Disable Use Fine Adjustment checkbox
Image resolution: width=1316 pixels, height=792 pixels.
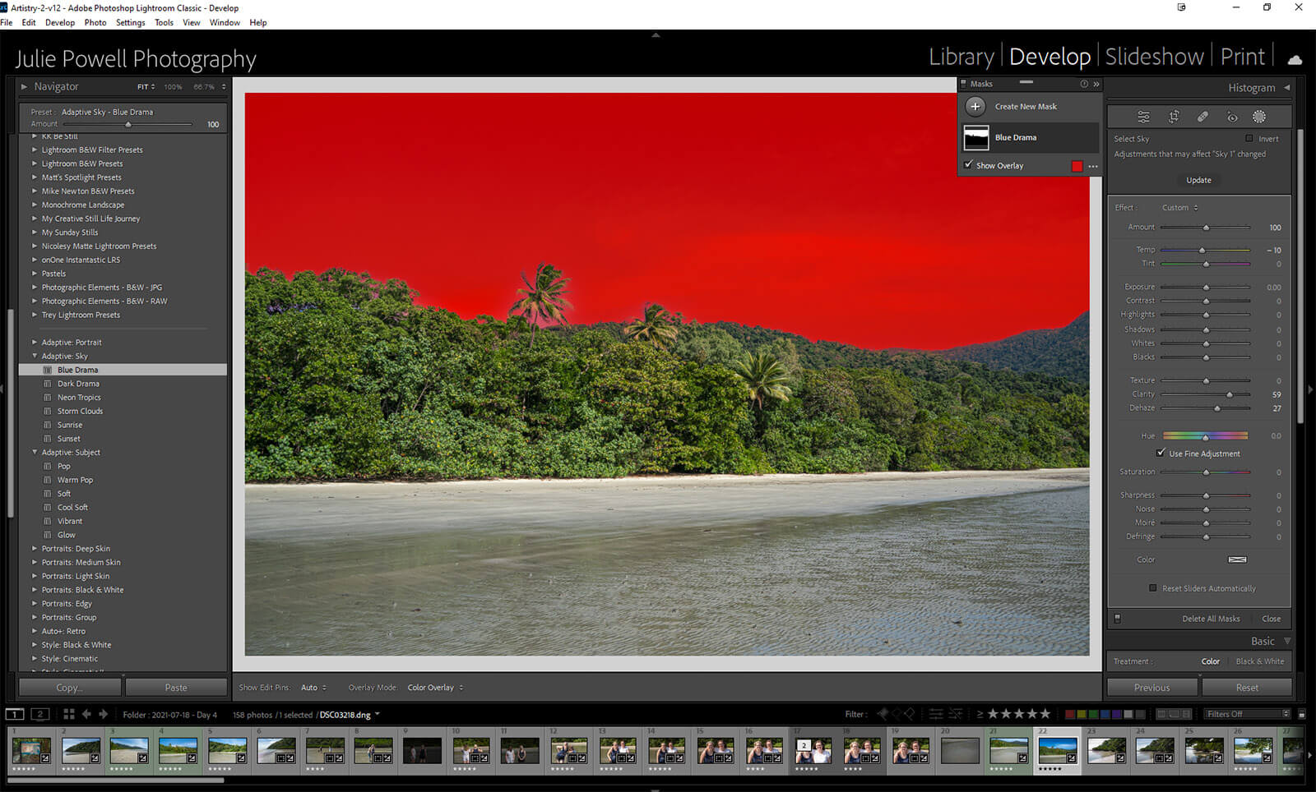point(1161,453)
